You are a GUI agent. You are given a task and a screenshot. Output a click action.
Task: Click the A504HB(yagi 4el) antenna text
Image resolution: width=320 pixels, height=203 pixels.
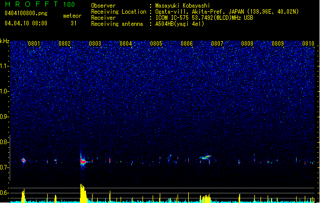coord(180,24)
